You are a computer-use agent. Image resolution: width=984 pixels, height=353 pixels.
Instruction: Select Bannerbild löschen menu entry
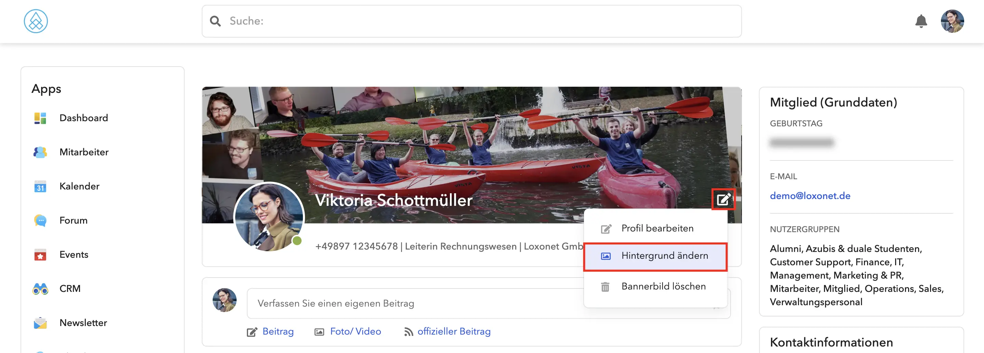click(655, 286)
